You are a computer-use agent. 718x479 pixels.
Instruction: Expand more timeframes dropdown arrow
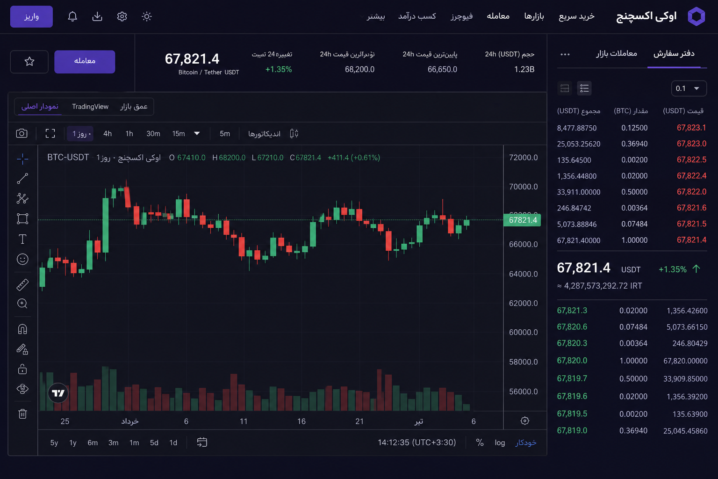(197, 133)
